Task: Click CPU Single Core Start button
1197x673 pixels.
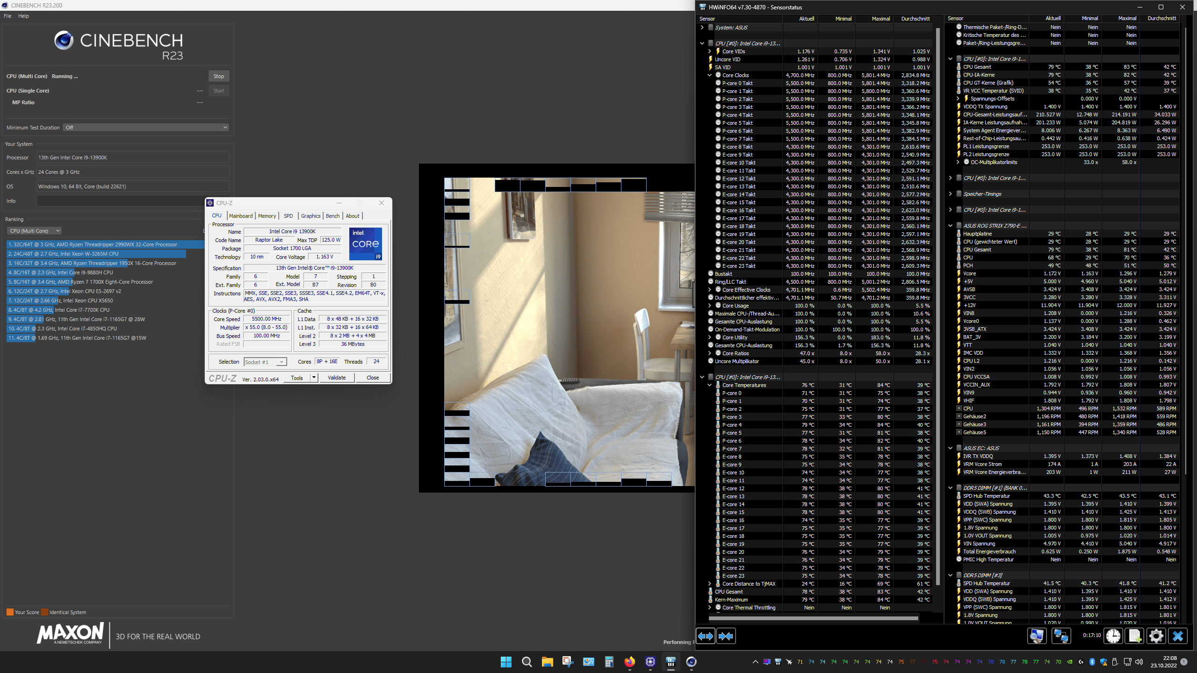Action: click(x=219, y=91)
